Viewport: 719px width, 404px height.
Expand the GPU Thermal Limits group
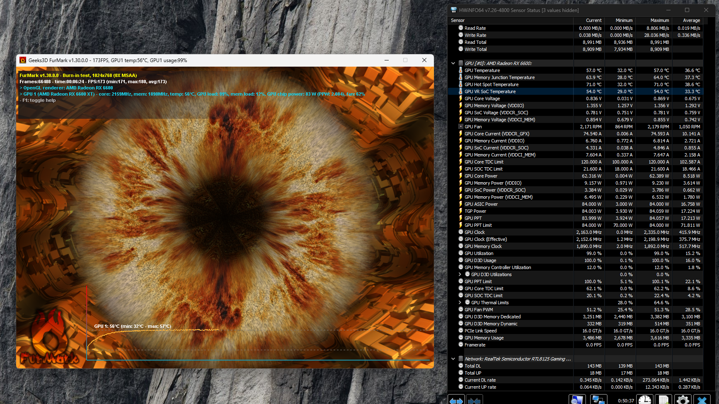point(460,303)
